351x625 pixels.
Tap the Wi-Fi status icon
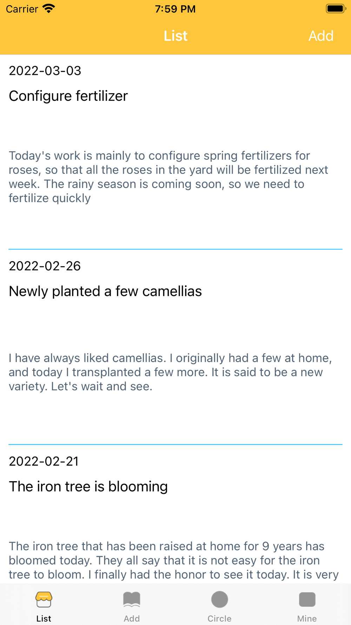pos(49,8)
